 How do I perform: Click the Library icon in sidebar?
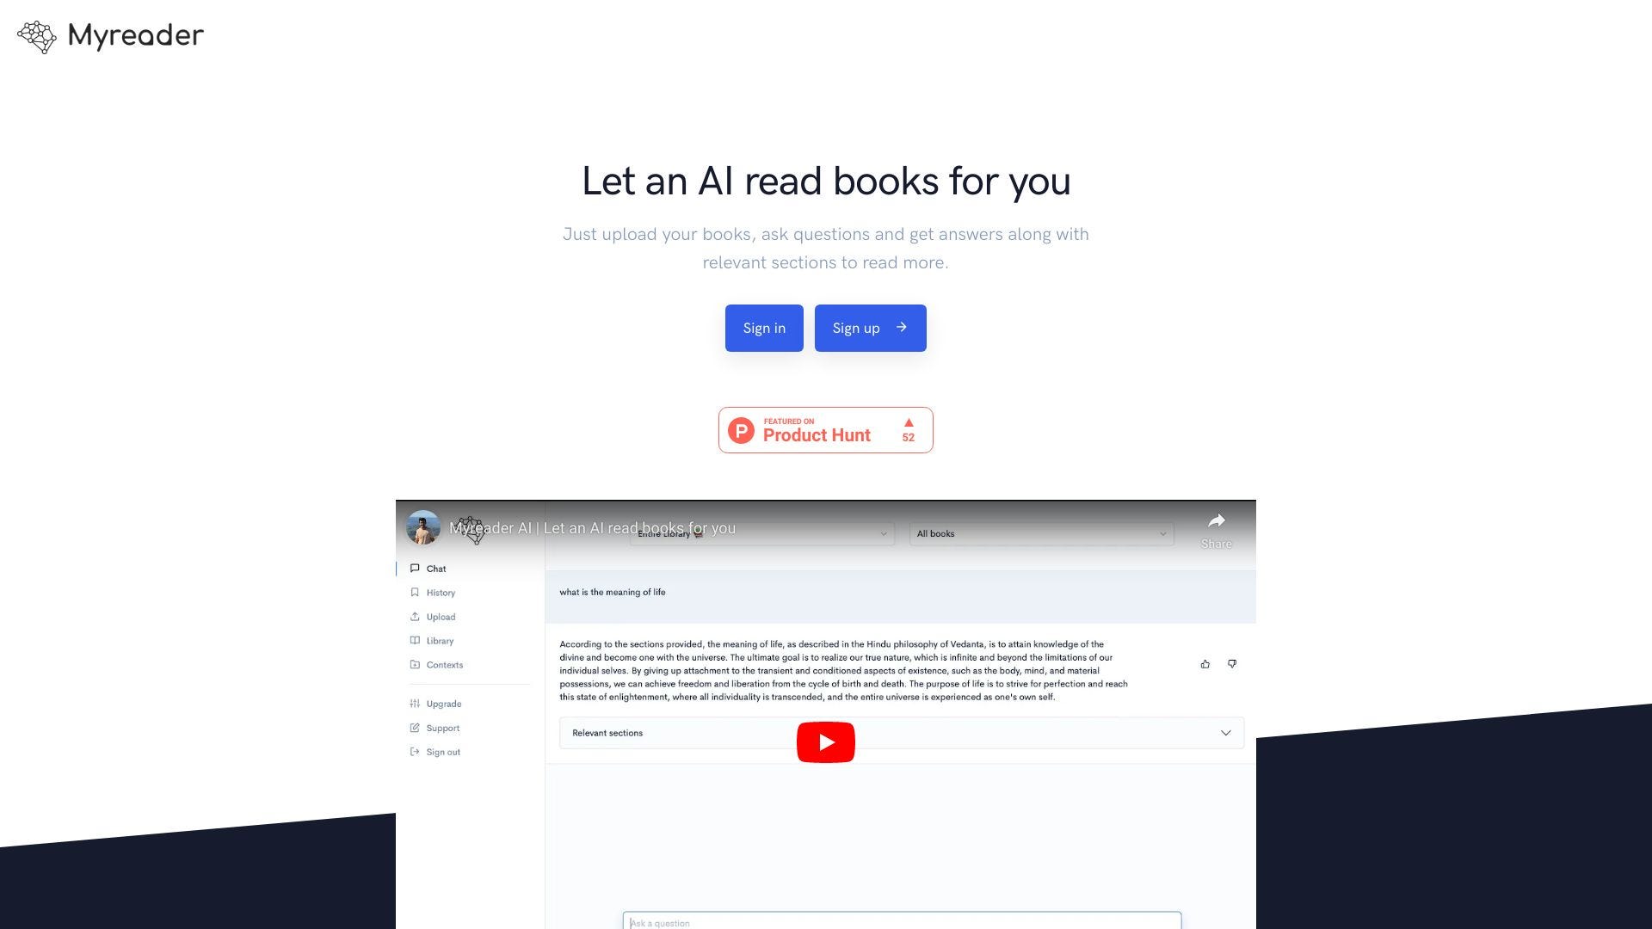point(416,641)
